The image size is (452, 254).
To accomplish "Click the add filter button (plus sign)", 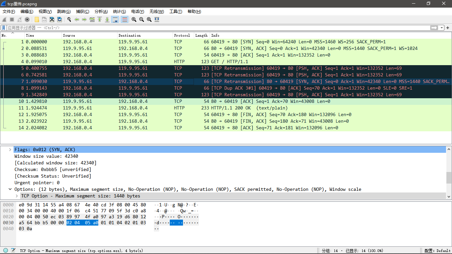I will [x=448, y=28].
